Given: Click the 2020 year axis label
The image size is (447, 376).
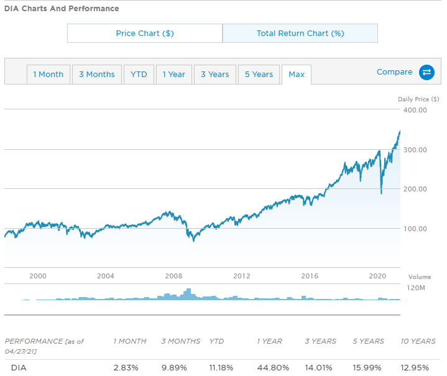Looking at the screenshot, I should (377, 276).
